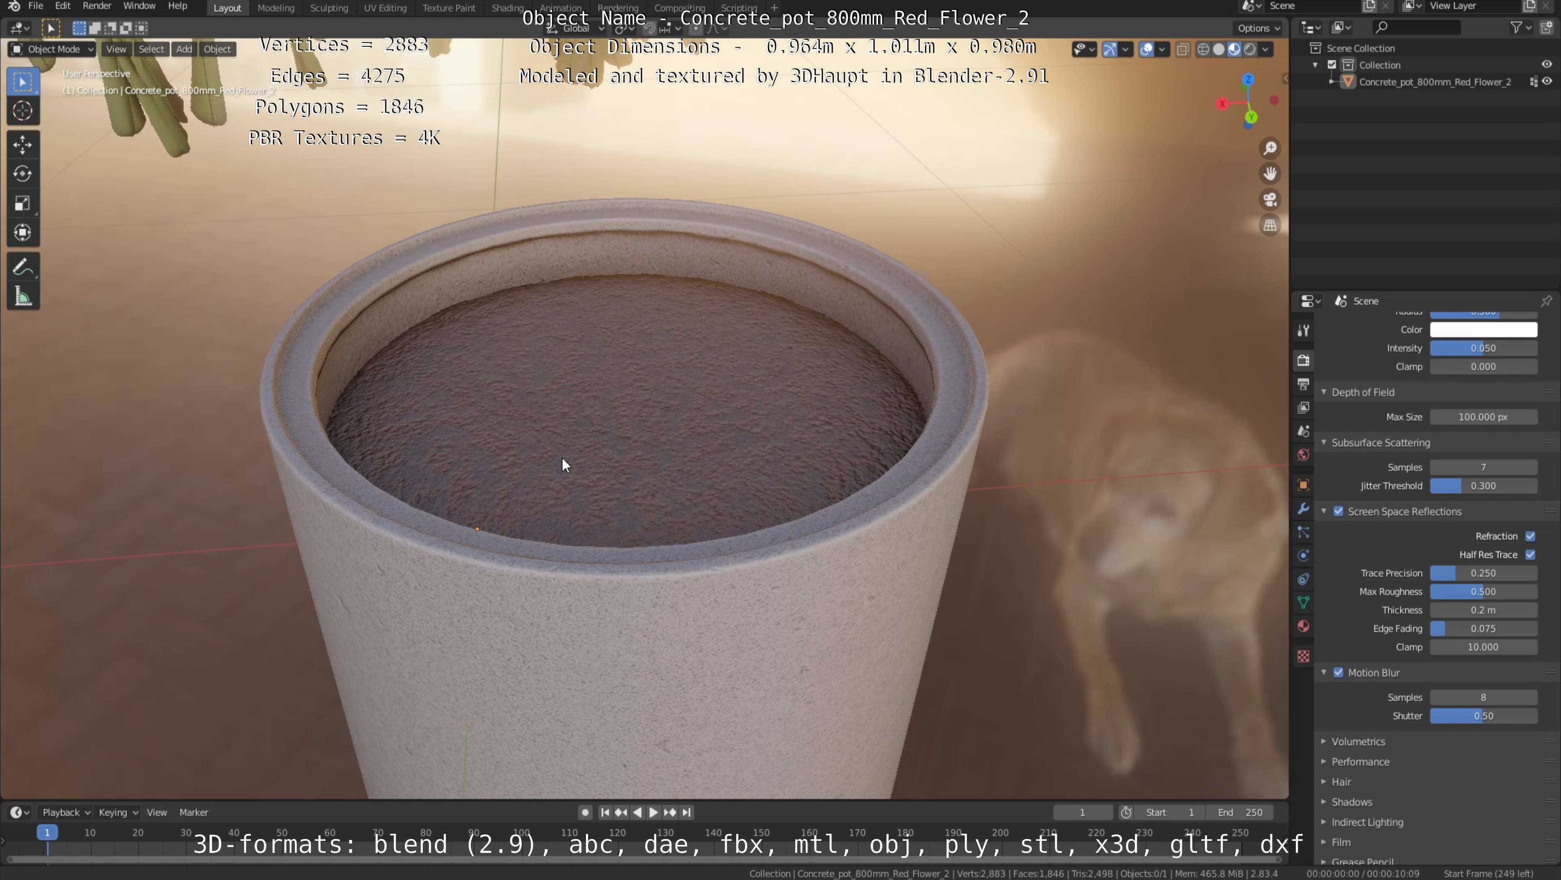Toggle the Screen Space Reflections checkbox
Viewport: 1561px width, 880px height.
1339,512
